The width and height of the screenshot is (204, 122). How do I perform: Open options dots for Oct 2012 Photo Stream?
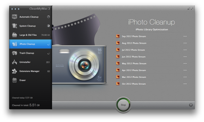click(185, 84)
